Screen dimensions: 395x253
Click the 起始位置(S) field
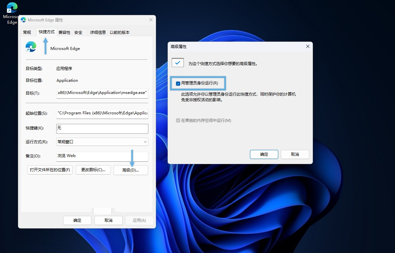click(x=102, y=113)
